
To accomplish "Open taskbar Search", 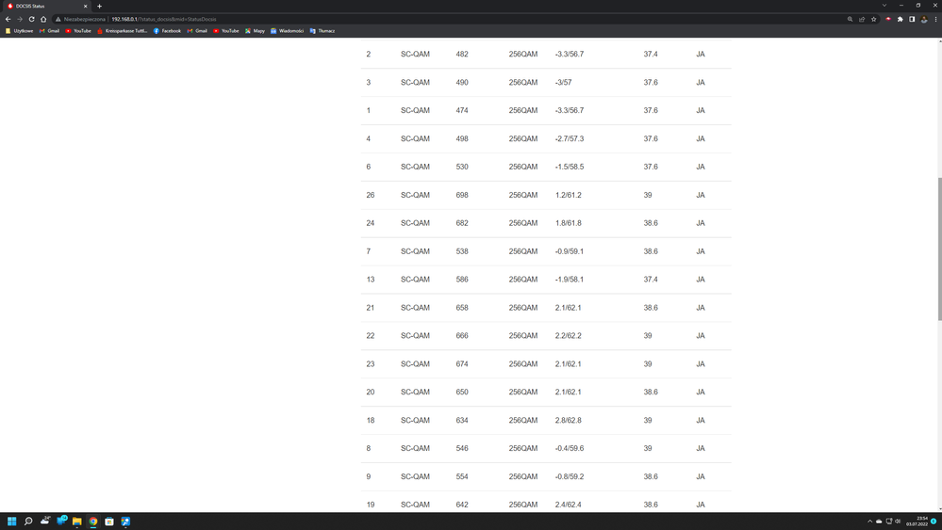I will tap(28, 521).
